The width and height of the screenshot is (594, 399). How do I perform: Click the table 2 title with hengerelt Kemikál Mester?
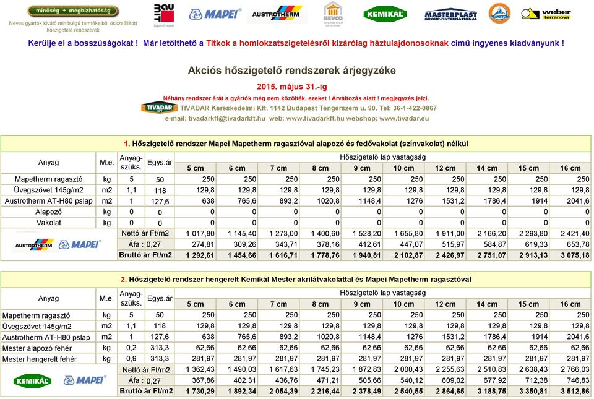pos(296,280)
